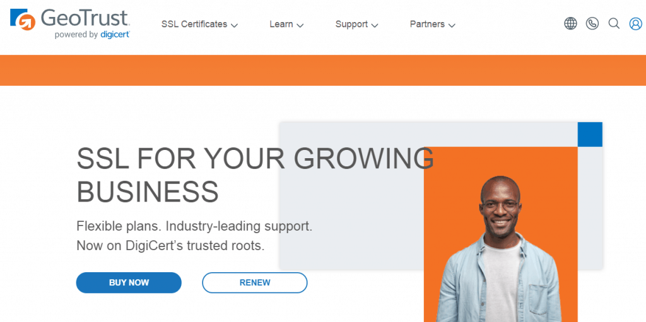Open the language globe icon

pyautogui.click(x=570, y=23)
